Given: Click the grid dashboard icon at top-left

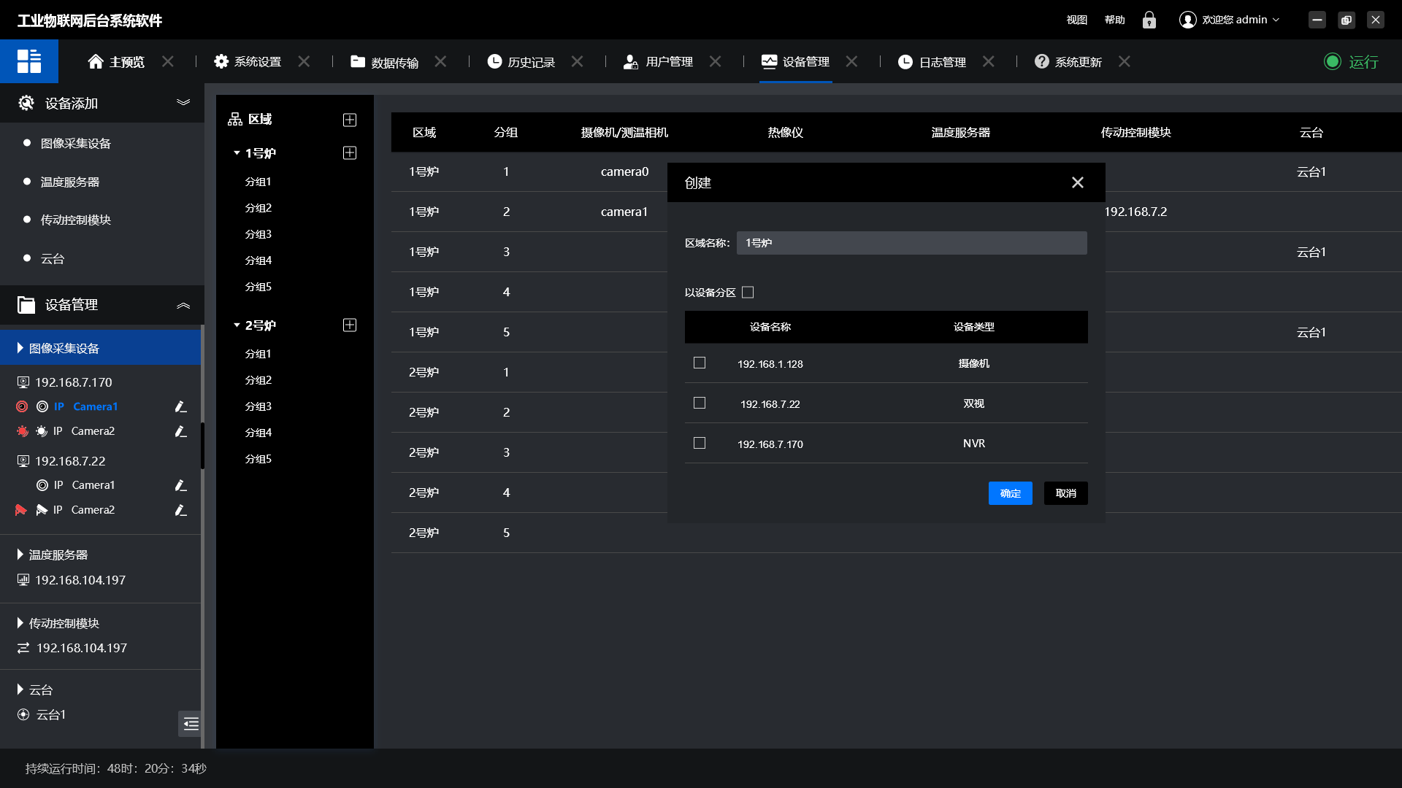Looking at the screenshot, I should [x=29, y=61].
